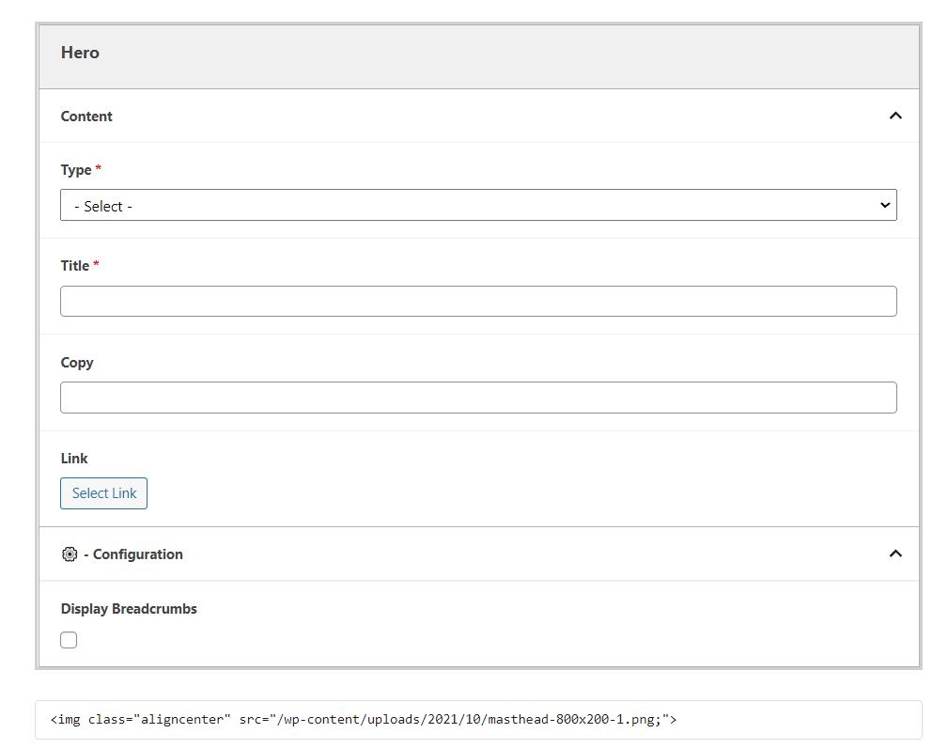Screen dimensions: 948x749
Task: Click the Link field label
Action: click(74, 459)
